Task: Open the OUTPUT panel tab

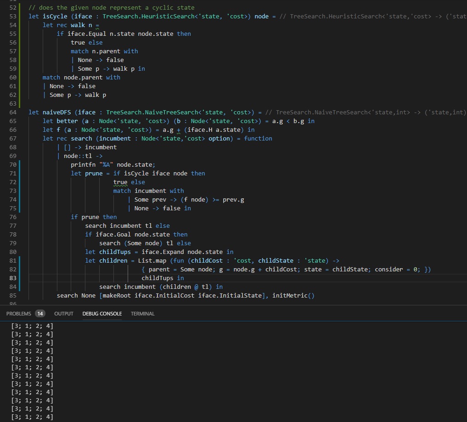Action: [64, 314]
